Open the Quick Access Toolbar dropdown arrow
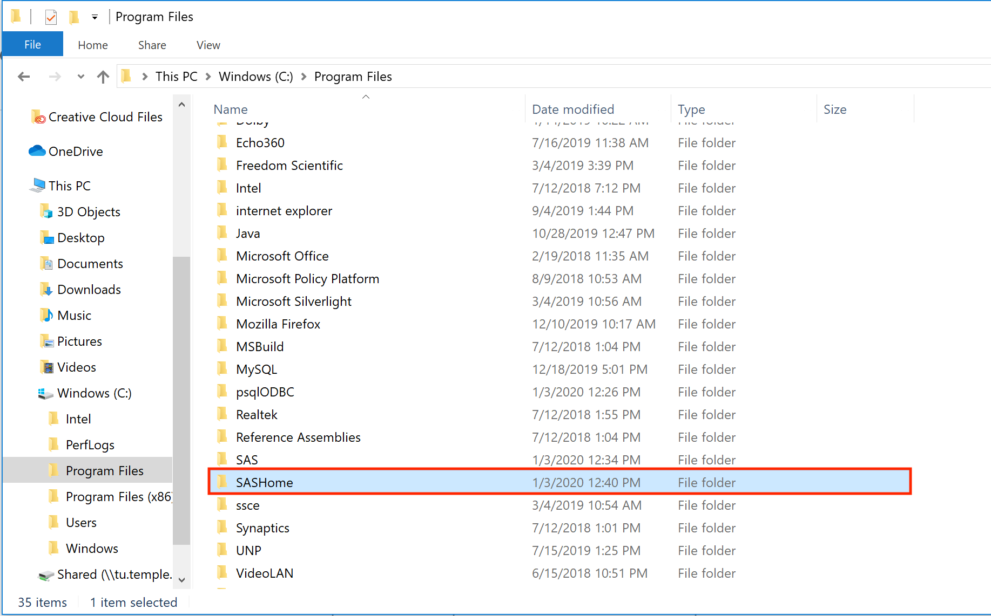991x616 pixels. click(95, 17)
